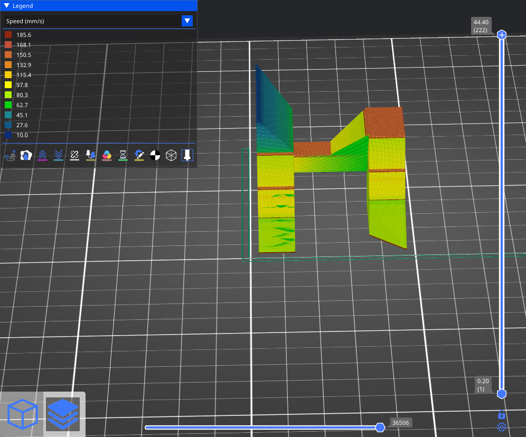This screenshot has height=437, width=526.
Task: Collapse the Legend panel triangle
Action: click(x=7, y=6)
